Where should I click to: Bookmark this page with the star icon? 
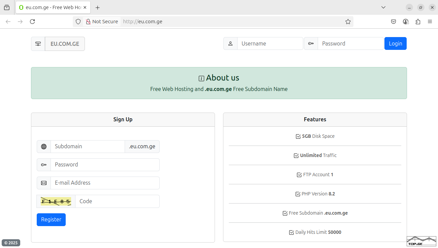point(348,22)
